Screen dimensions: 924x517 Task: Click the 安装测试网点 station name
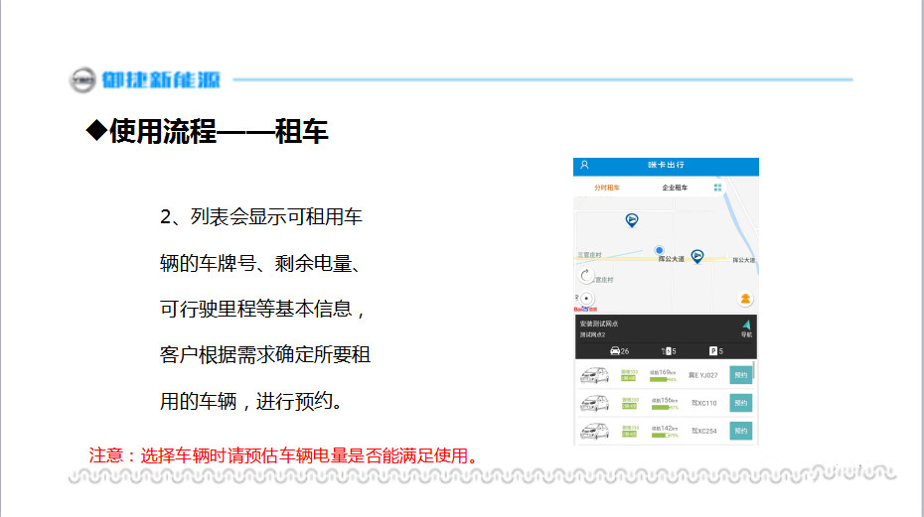pyautogui.click(x=598, y=323)
